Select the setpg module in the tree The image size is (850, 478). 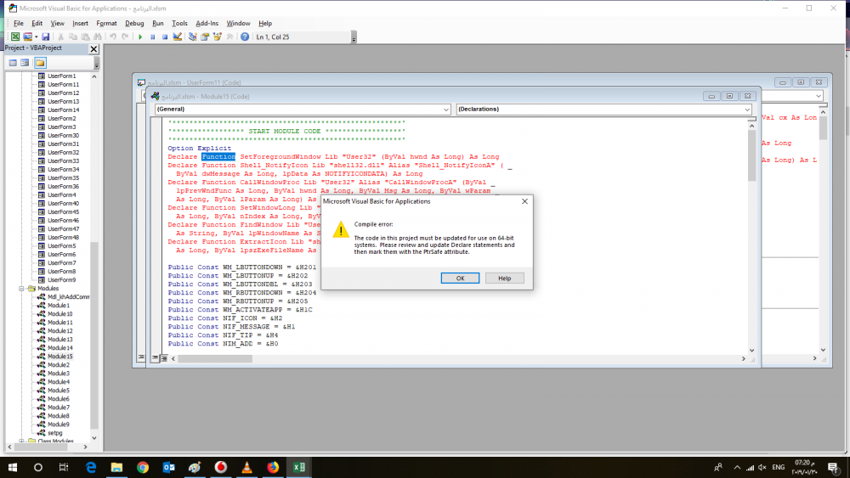pos(54,433)
